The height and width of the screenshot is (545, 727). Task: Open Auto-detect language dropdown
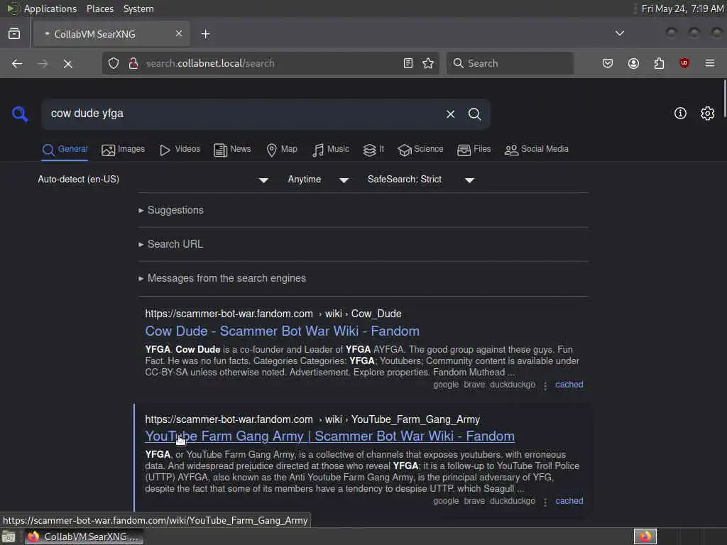click(153, 180)
